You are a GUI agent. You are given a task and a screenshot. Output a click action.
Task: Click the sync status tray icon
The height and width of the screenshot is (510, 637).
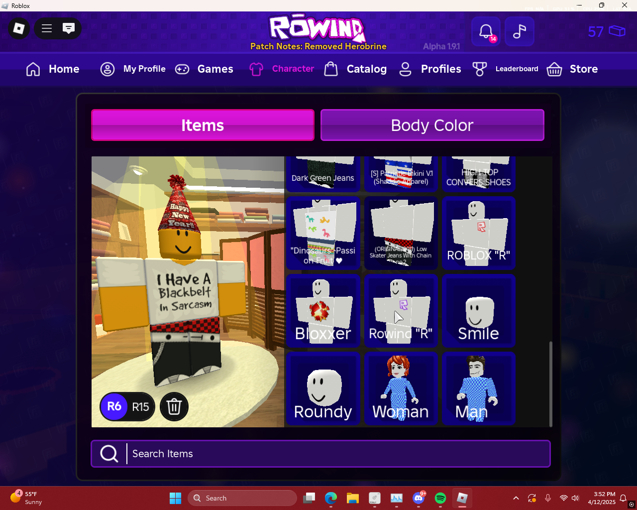532,498
